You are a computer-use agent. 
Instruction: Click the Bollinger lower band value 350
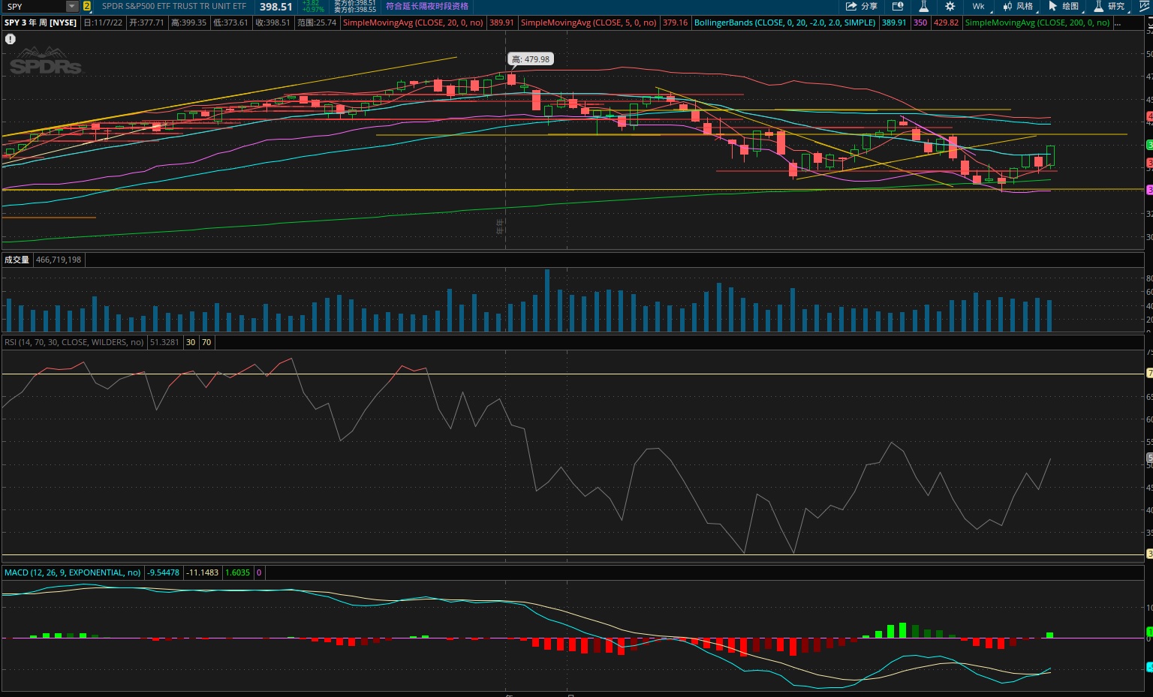pos(920,23)
